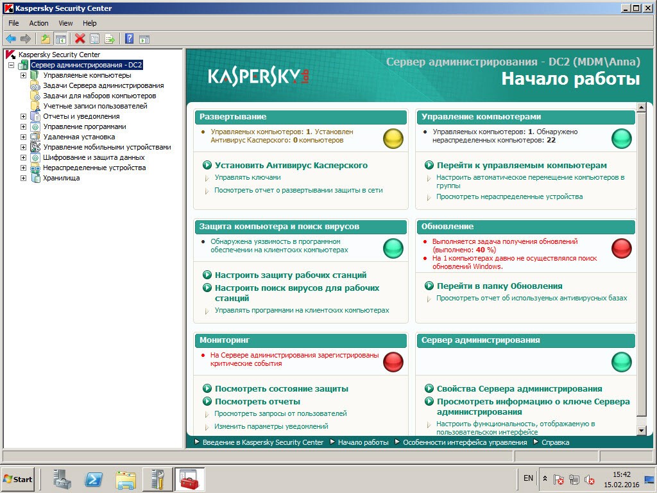
Task: Open the Action menu
Action: 38,23
